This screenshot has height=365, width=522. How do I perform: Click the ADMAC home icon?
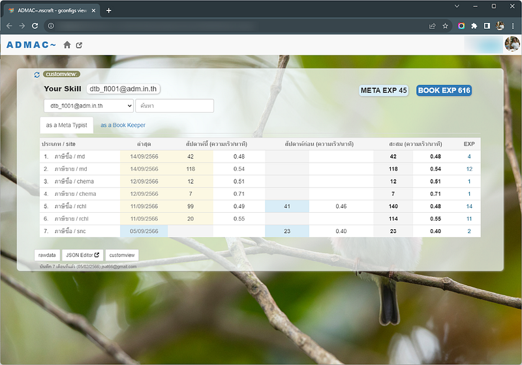coord(67,44)
